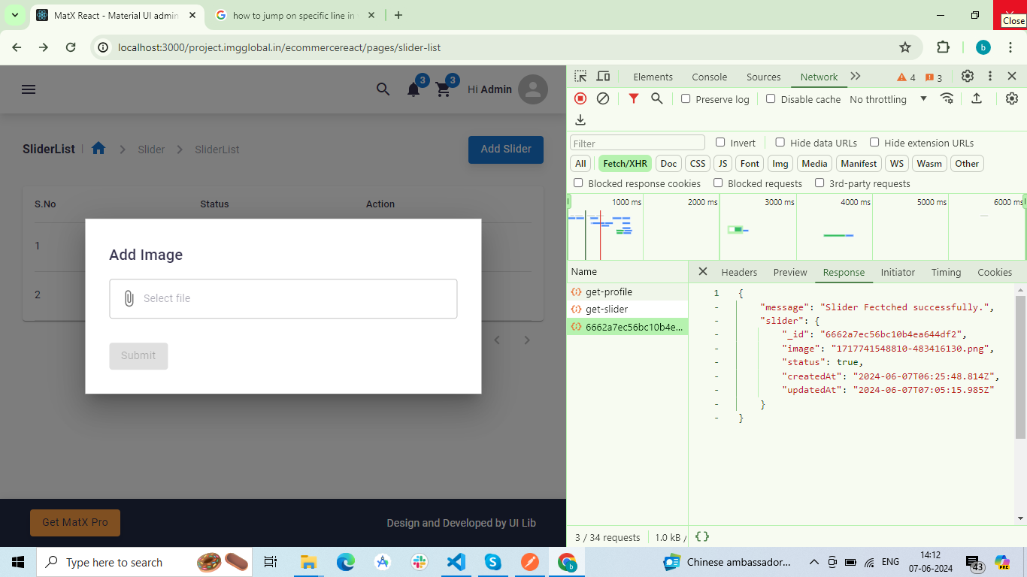Screen dimensions: 1027x577
Task: Click the notifications bell icon
Action: 414,89
